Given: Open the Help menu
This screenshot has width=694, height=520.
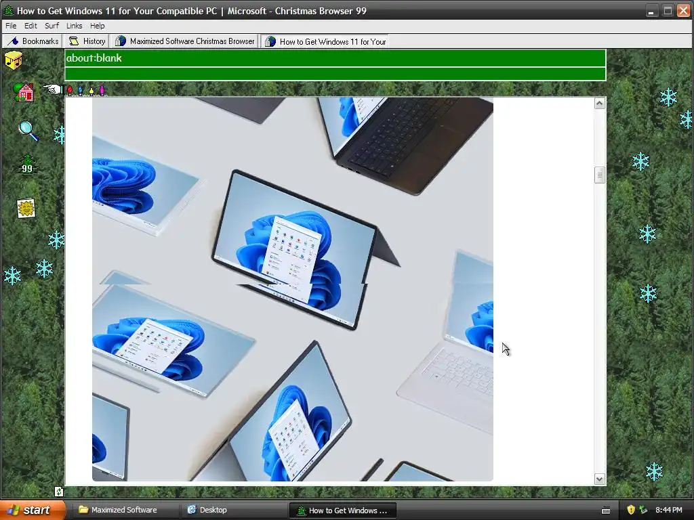Looking at the screenshot, I should (98, 26).
